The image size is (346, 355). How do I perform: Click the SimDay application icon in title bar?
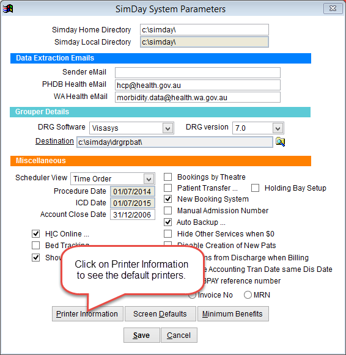(8, 9)
